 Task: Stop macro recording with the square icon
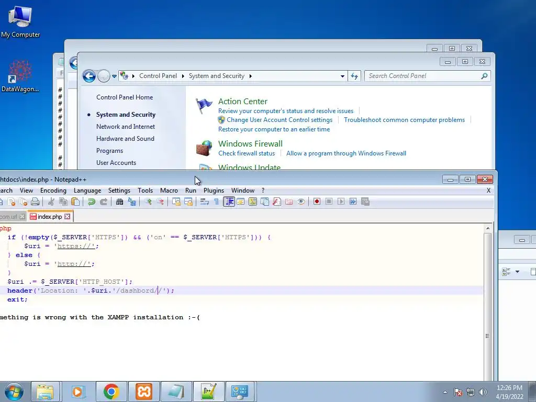click(x=329, y=202)
